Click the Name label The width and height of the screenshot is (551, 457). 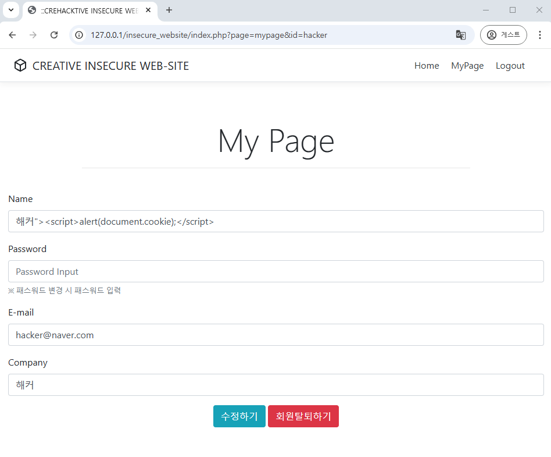click(x=20, y=199)
